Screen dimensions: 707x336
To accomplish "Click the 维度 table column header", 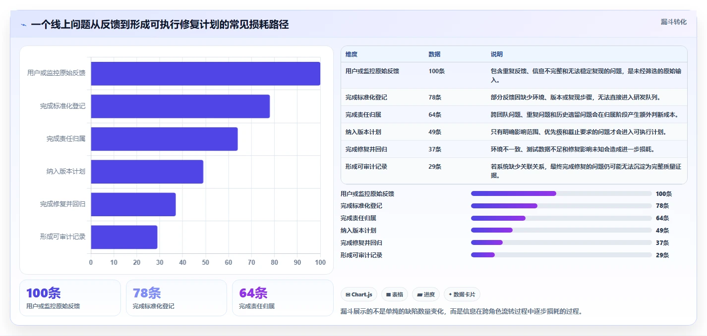I will point(352,54).
